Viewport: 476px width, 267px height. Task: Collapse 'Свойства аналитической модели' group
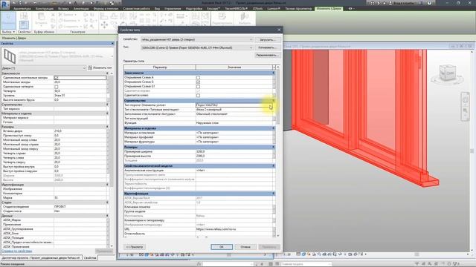point(273,166)
